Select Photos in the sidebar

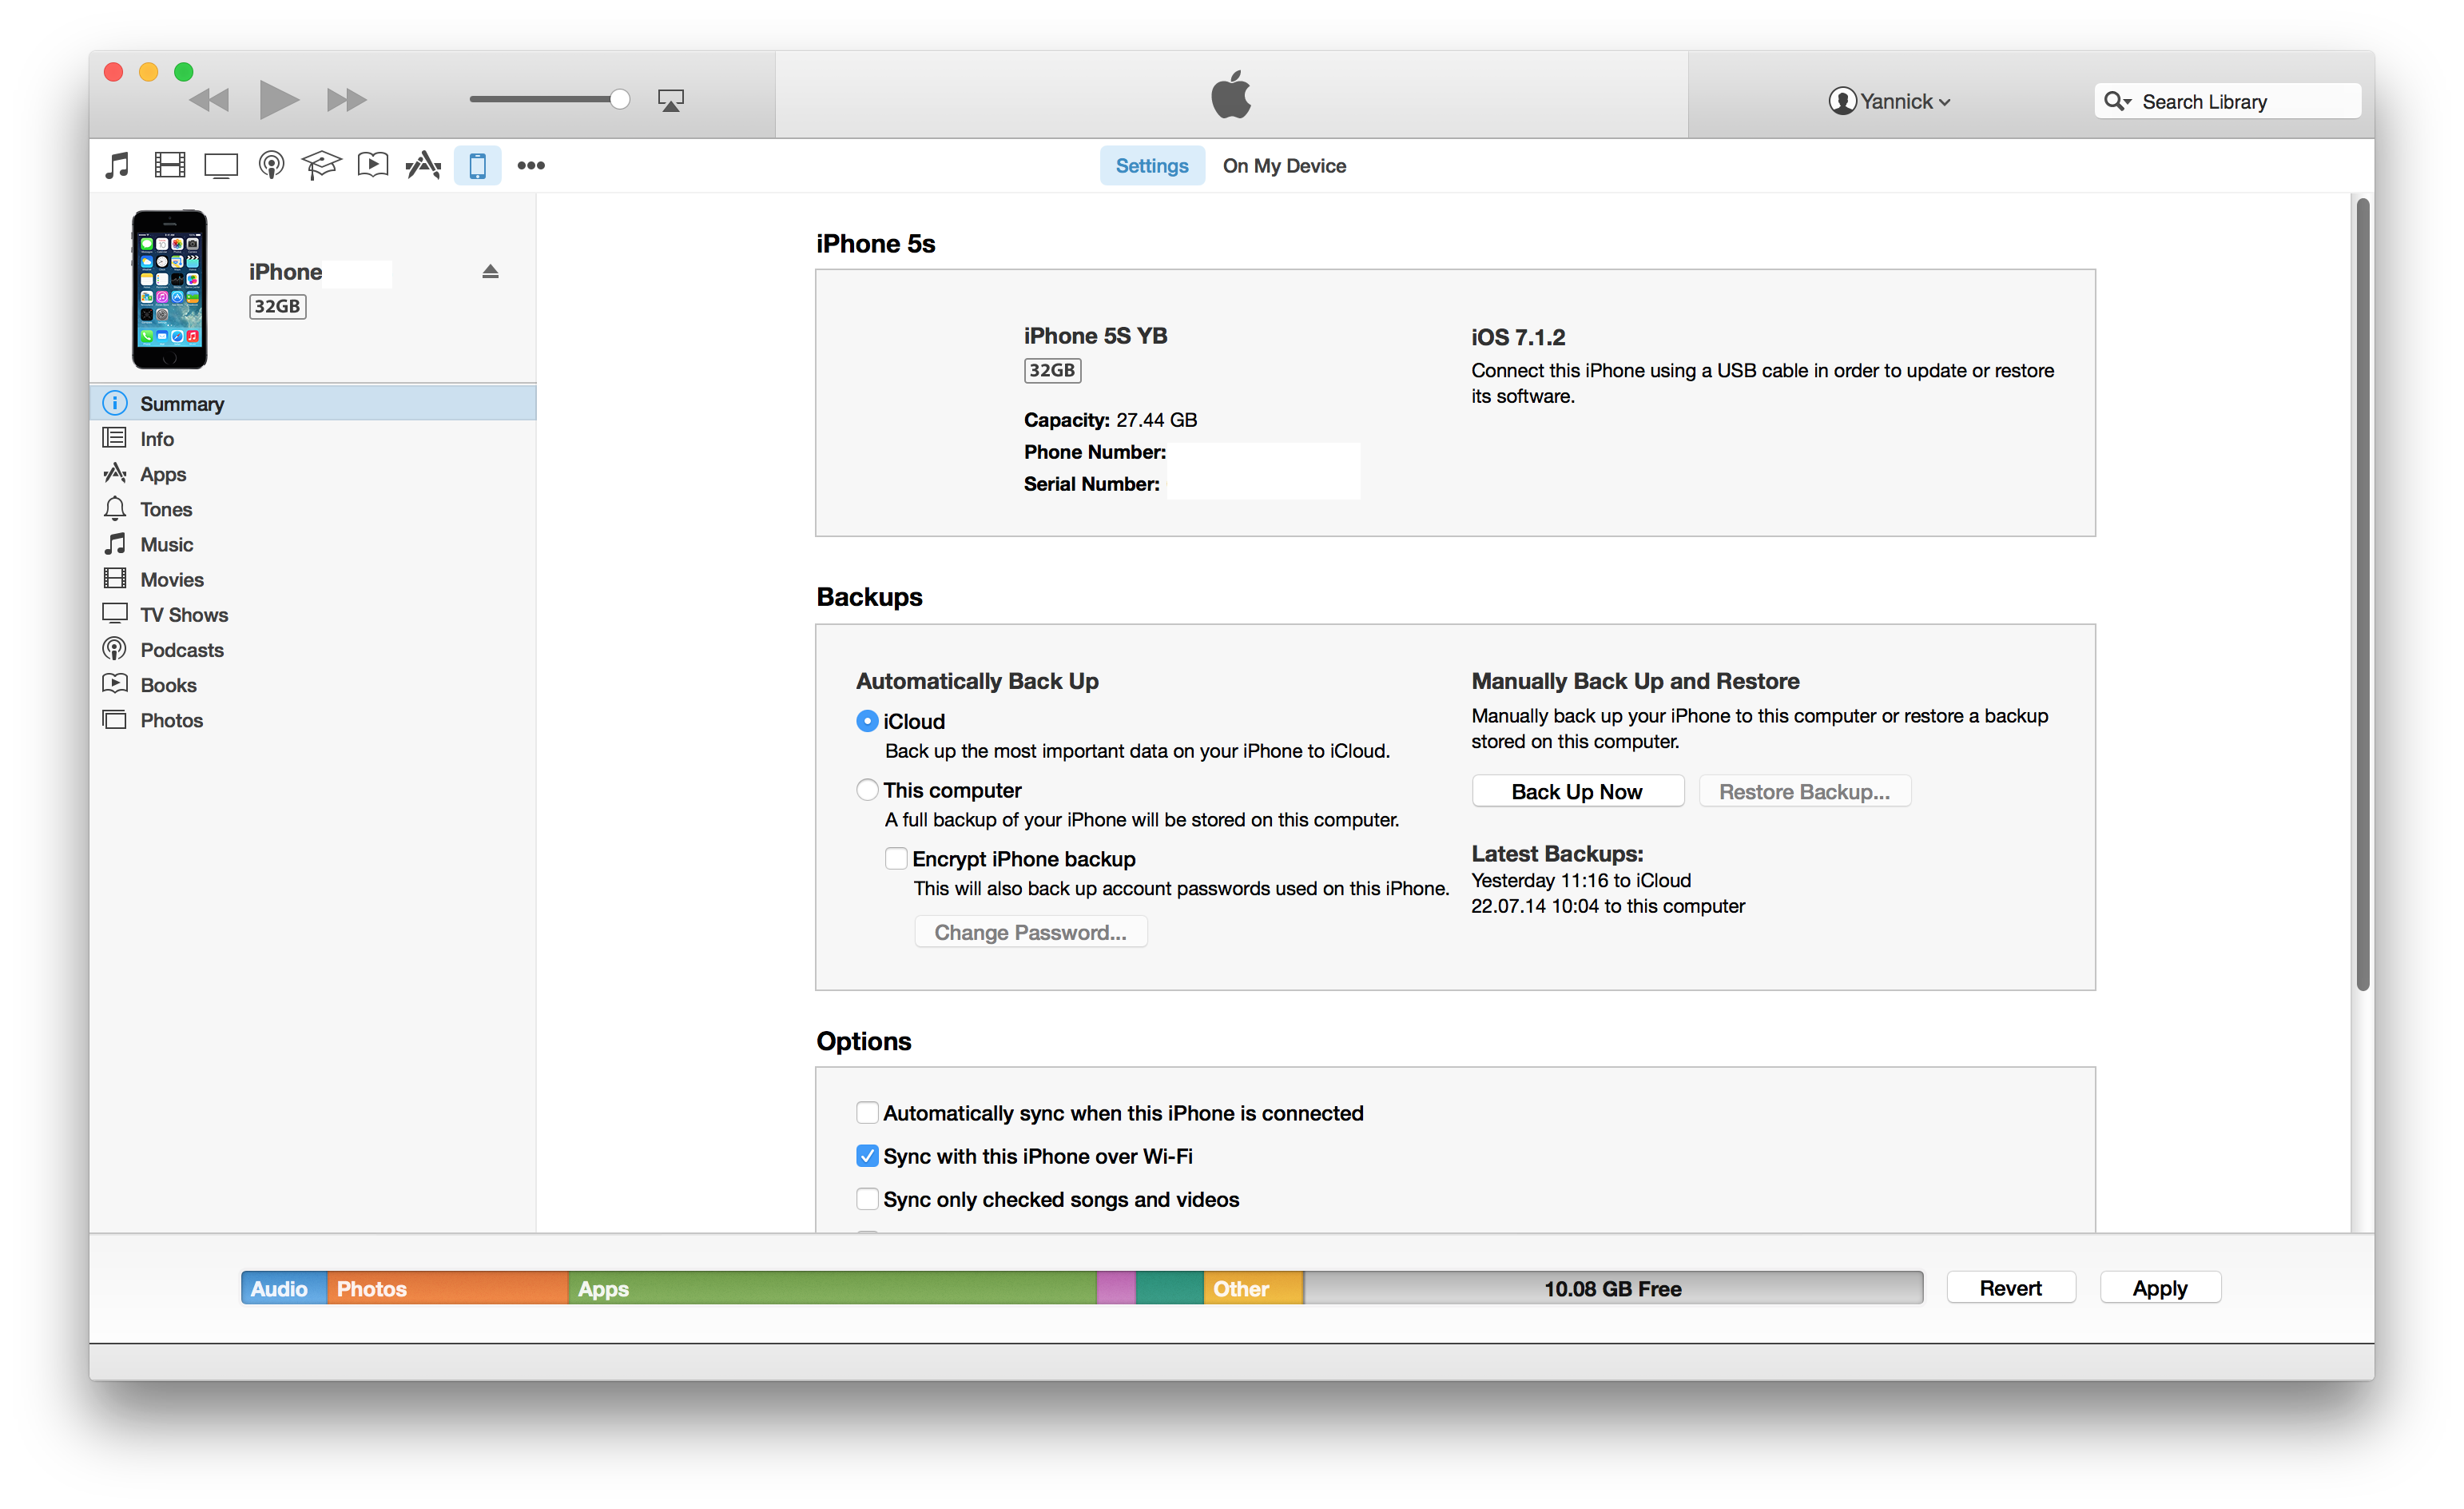pos(313,719)
